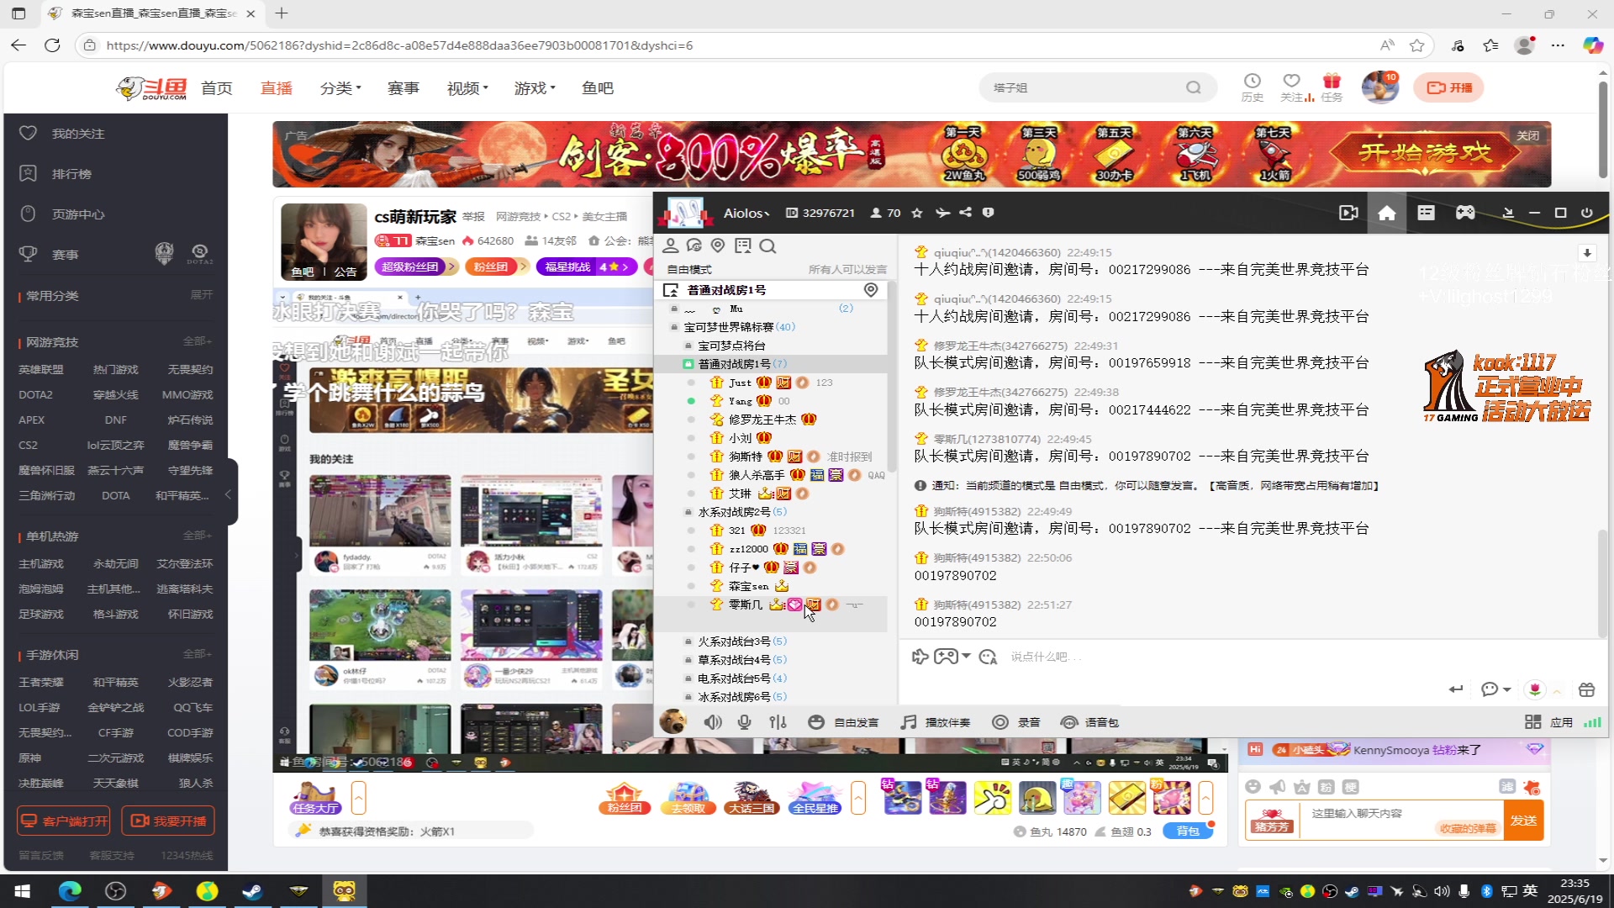1614x908 pixels.
Task: Toggle the Douyu danmaku filter icon above chat input
Action: coord(1507,787)
